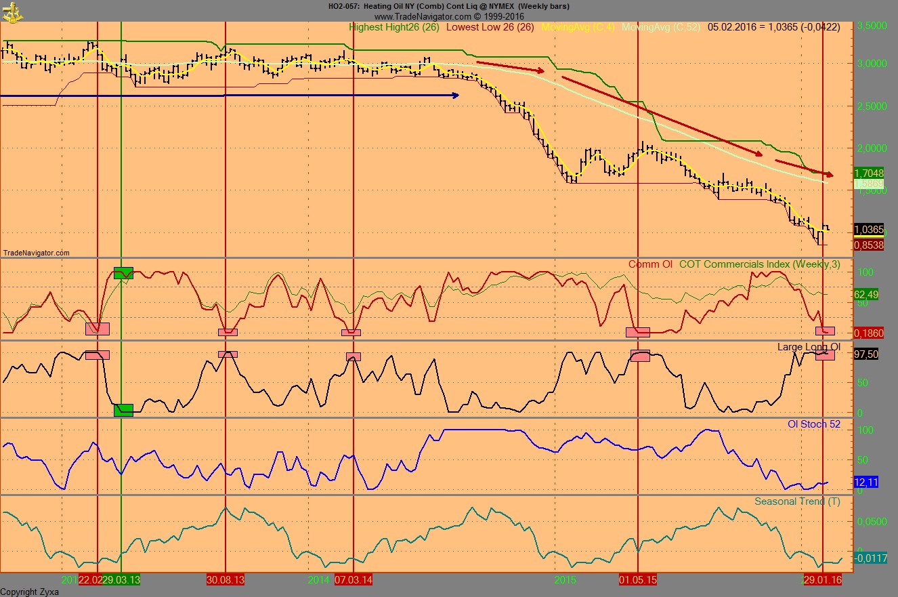Click the pink signal box under Large Long OI

tap(824, 354)
